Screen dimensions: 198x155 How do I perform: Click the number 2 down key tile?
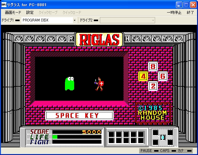pos(153,86)
